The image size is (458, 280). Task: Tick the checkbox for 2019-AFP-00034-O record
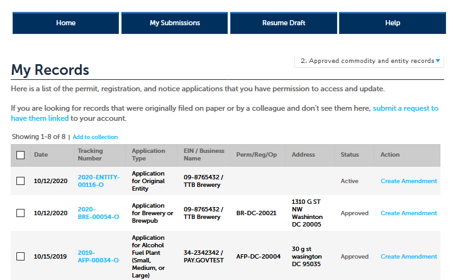[21, 257]
